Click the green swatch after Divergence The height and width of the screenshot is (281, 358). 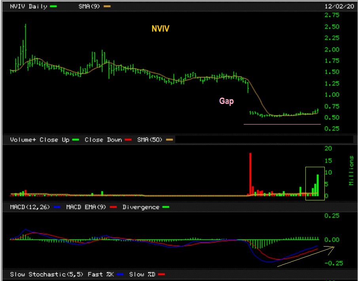(166, 207)
